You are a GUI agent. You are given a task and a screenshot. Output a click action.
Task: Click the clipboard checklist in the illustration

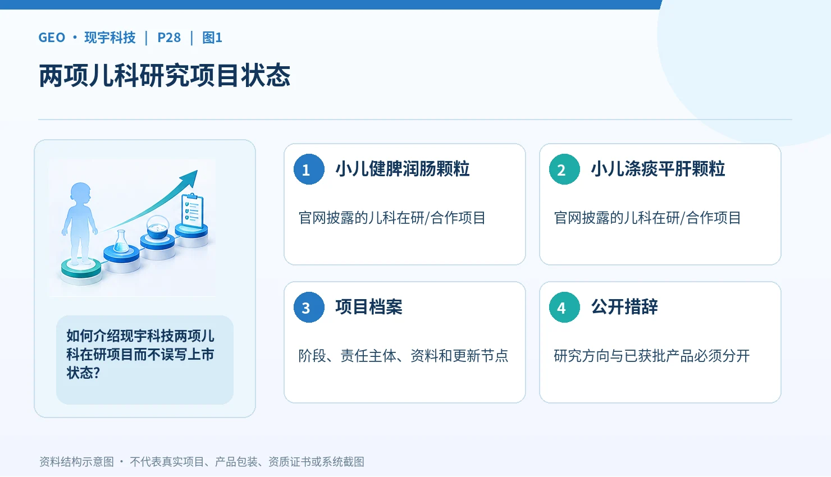coord(192,210)
